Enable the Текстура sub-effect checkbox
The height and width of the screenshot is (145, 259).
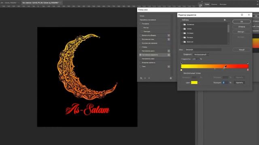[142, 31]
